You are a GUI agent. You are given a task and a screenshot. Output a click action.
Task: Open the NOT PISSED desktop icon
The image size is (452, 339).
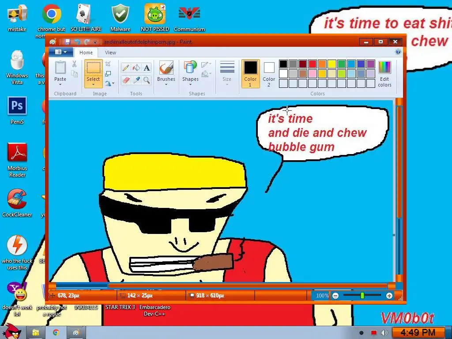click(x=155, y=17)
